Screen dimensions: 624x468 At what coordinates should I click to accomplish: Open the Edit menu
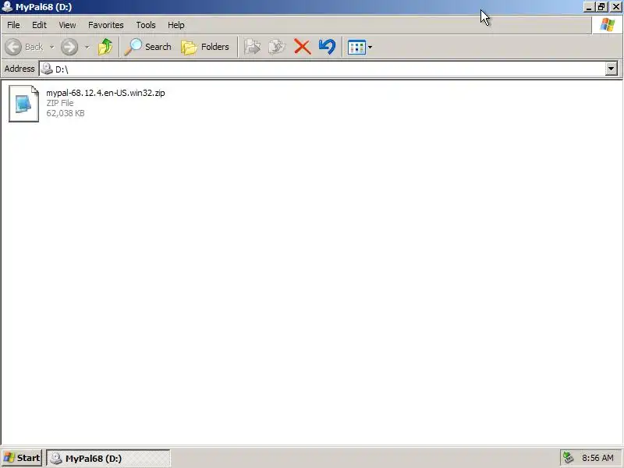[x=39, y=25]
